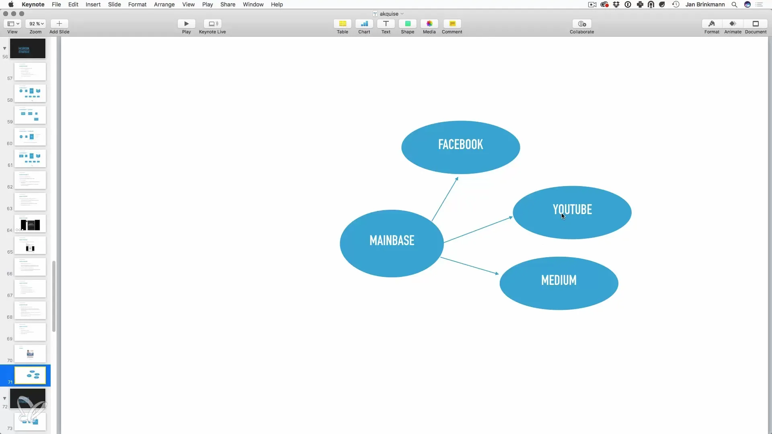Screen dimensions: 772x434
Task: Open the Animate inspector
Action: click(733, 24)
